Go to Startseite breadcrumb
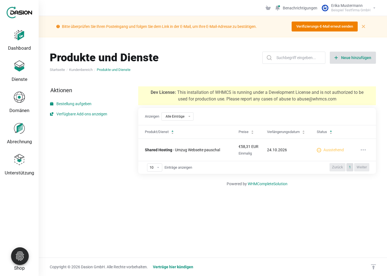The width and height of the screenshot is (387, 276). [x=57, y=70]
